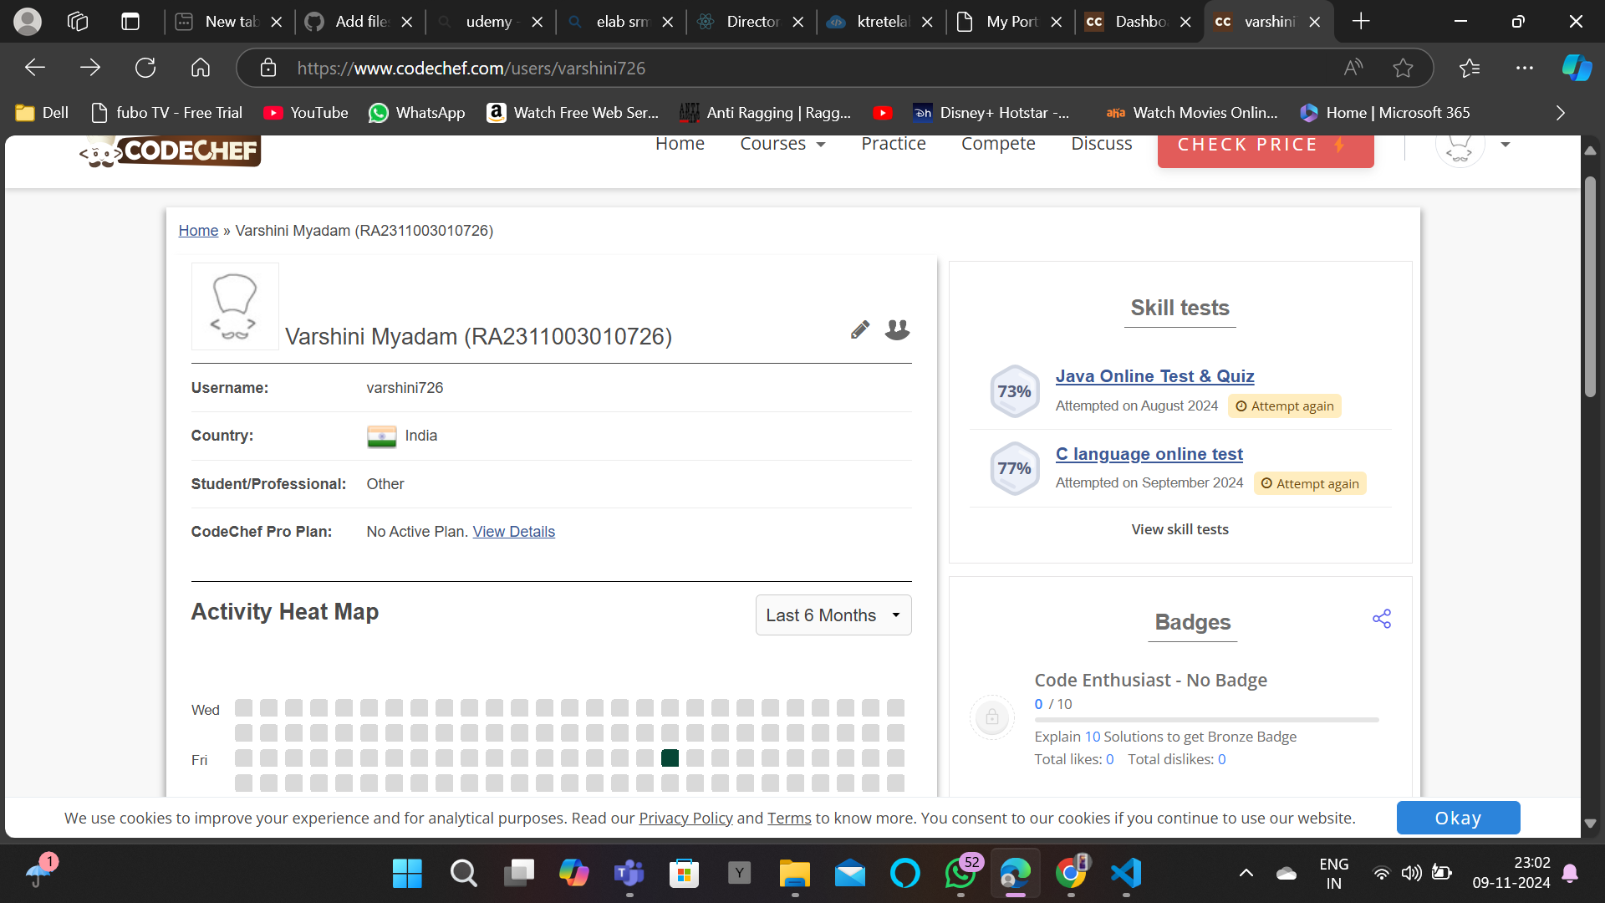Open the View skill tests link
This screenshot has width=1605, height=903.
[x=1180, y=529]
